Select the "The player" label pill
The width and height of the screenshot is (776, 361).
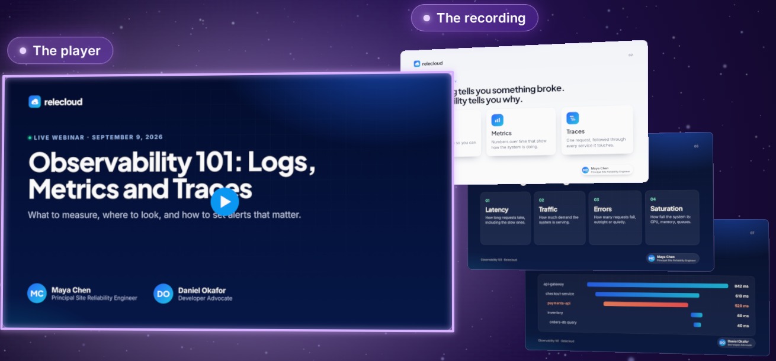(x=60, y=51)
